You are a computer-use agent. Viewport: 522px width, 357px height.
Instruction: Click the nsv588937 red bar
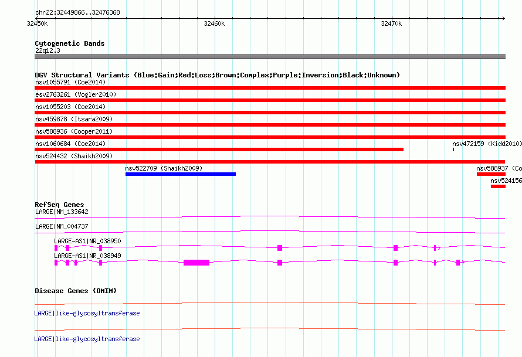tap(491, 174)
